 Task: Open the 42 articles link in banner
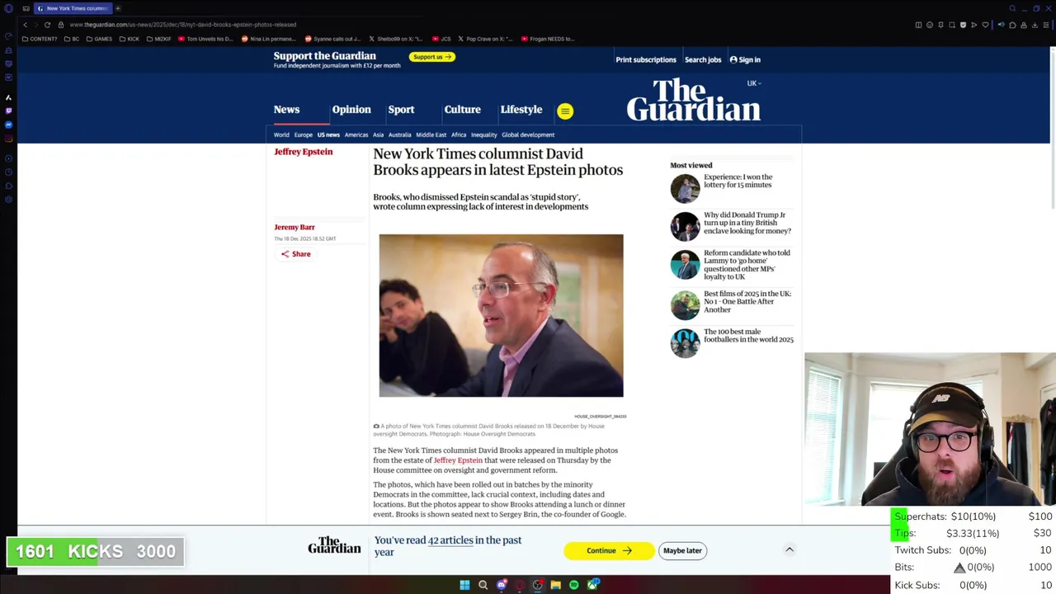click(450, 540)
